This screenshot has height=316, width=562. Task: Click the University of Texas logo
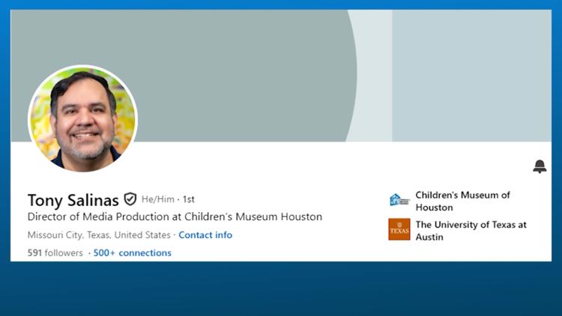pos(399,229)
